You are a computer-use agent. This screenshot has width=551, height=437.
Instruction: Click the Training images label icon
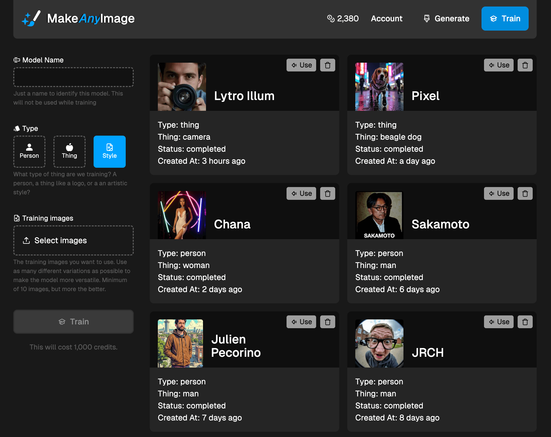coord(17,218)
